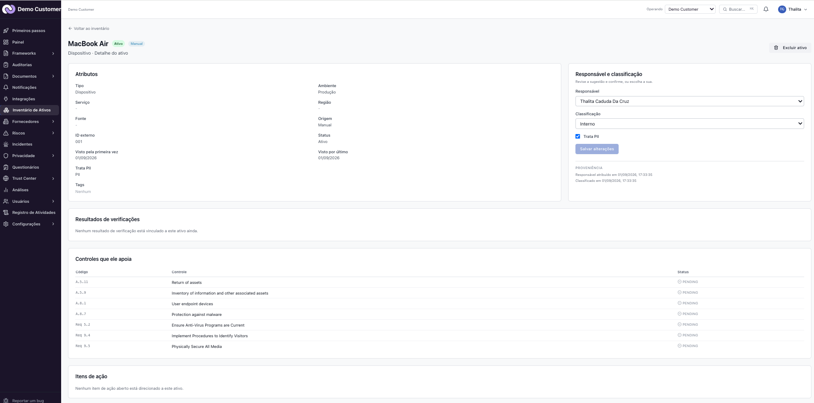Expand the Privacidade submenu chevron
Image resolution: width=814 pixels, height=403 pixels.
pos(53,156)
